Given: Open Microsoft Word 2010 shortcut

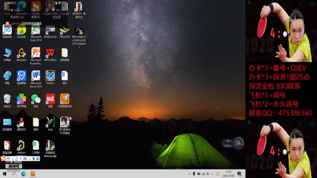Looking at the screenshot, I should point(36,79).
